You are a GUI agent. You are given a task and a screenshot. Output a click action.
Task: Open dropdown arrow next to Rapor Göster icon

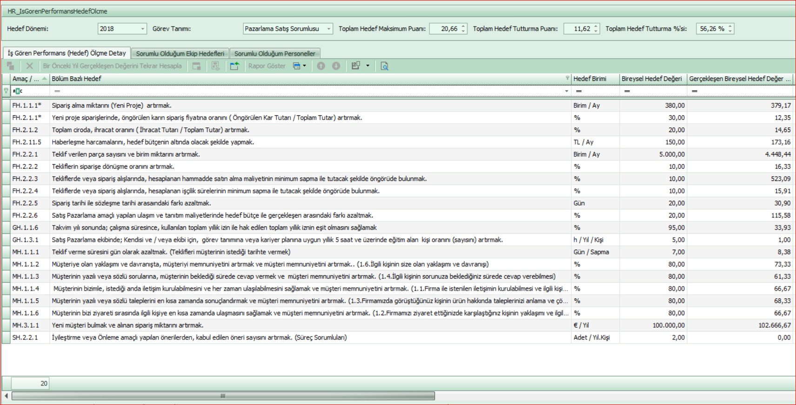click(x=305, y=66)
